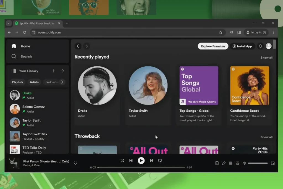Go back in Spotify navigation
This screenshot has height=189, width=283.
78,46
